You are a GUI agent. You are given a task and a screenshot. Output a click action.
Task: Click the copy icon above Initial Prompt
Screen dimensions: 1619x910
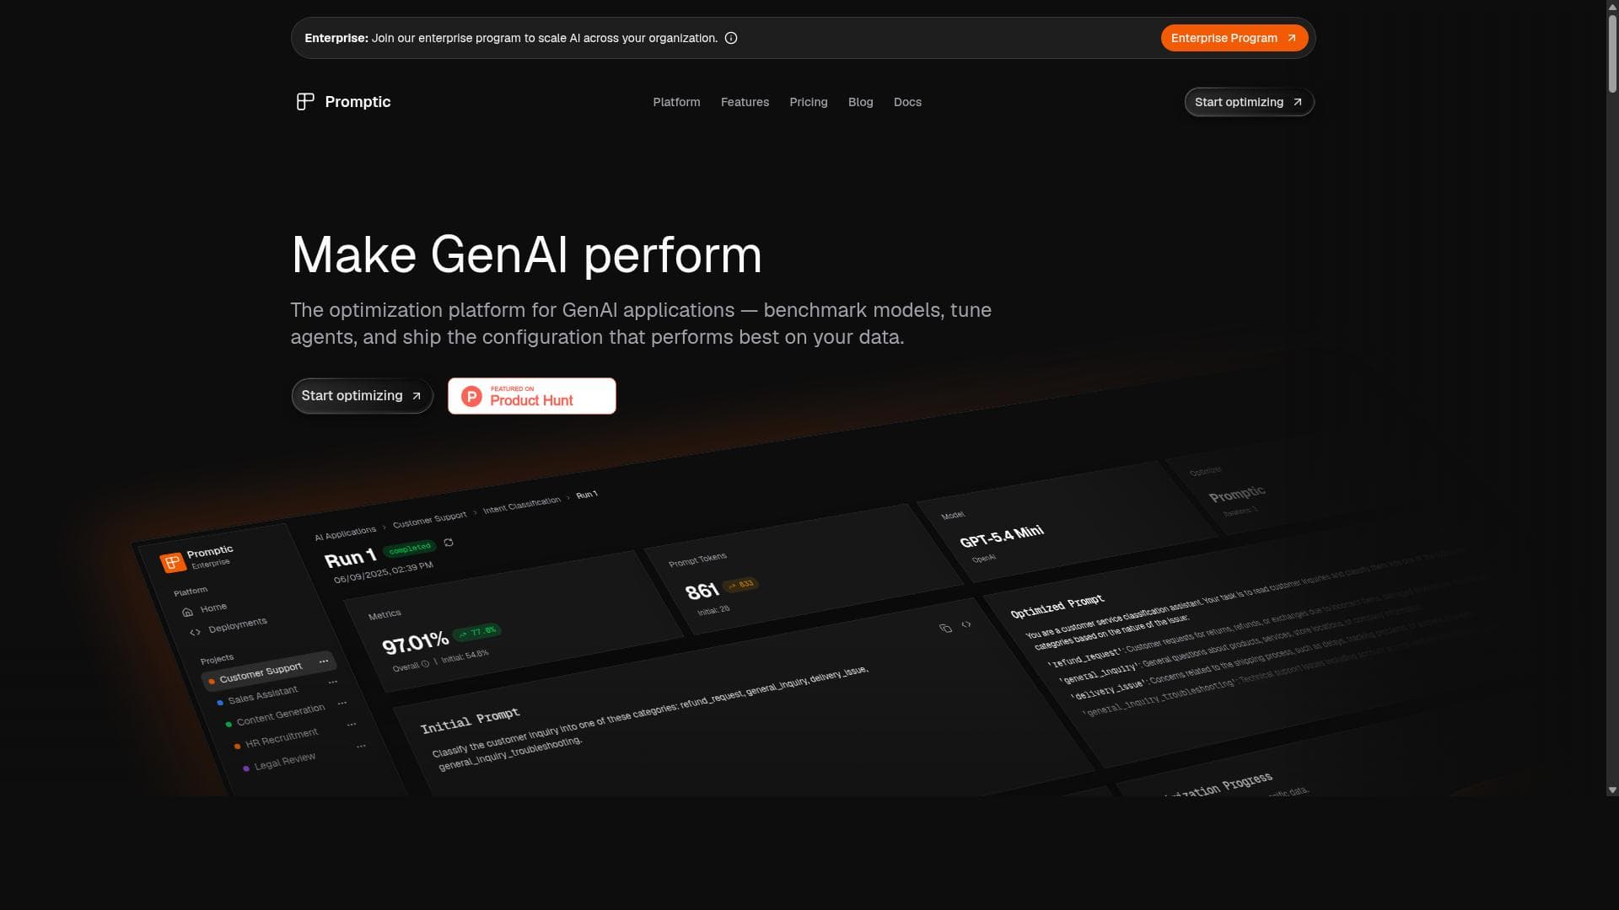tap(945, 628)
